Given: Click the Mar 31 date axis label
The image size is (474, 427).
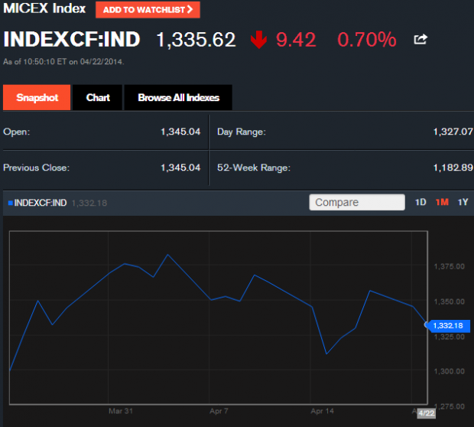Looking at the screenshot, I should coord(121,411).
